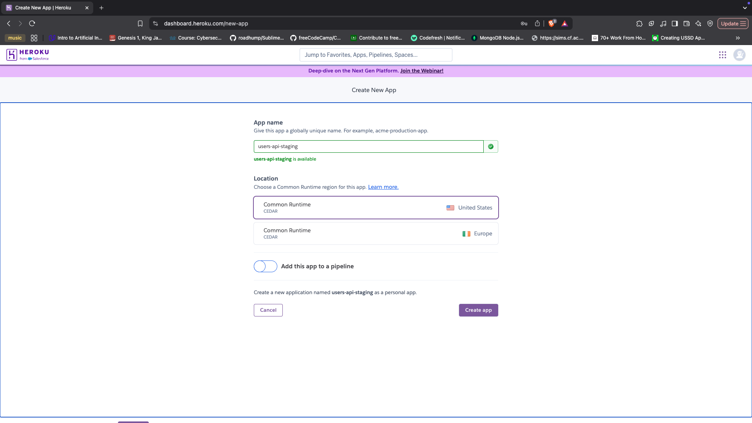The image size is (752, 423).
Task: Open the Brave Wallet
Action: 687,23
